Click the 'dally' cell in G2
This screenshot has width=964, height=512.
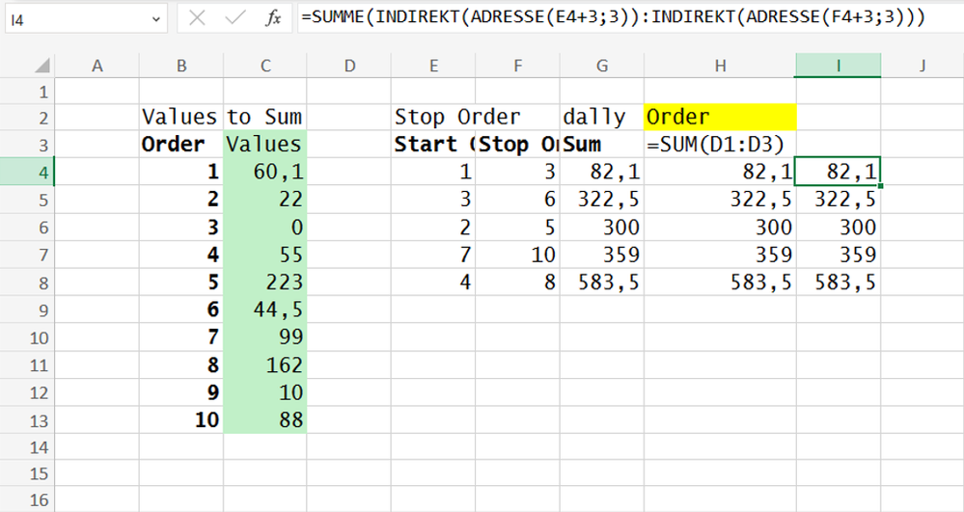(x=602, y=117)
